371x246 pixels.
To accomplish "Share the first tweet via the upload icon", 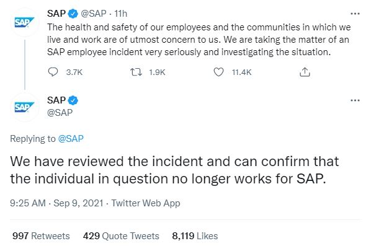I will click(x=305, y=72).
